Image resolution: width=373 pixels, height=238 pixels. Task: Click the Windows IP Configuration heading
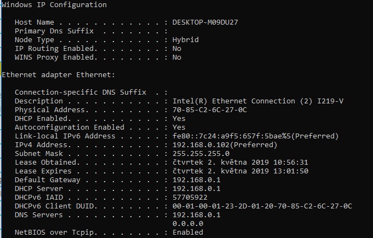pos(54,4)
